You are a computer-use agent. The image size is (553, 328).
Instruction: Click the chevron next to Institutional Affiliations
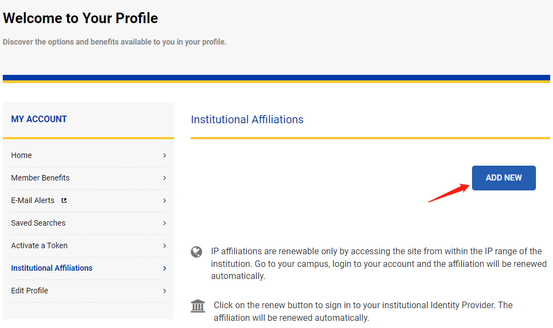click(x=164, y=269)
